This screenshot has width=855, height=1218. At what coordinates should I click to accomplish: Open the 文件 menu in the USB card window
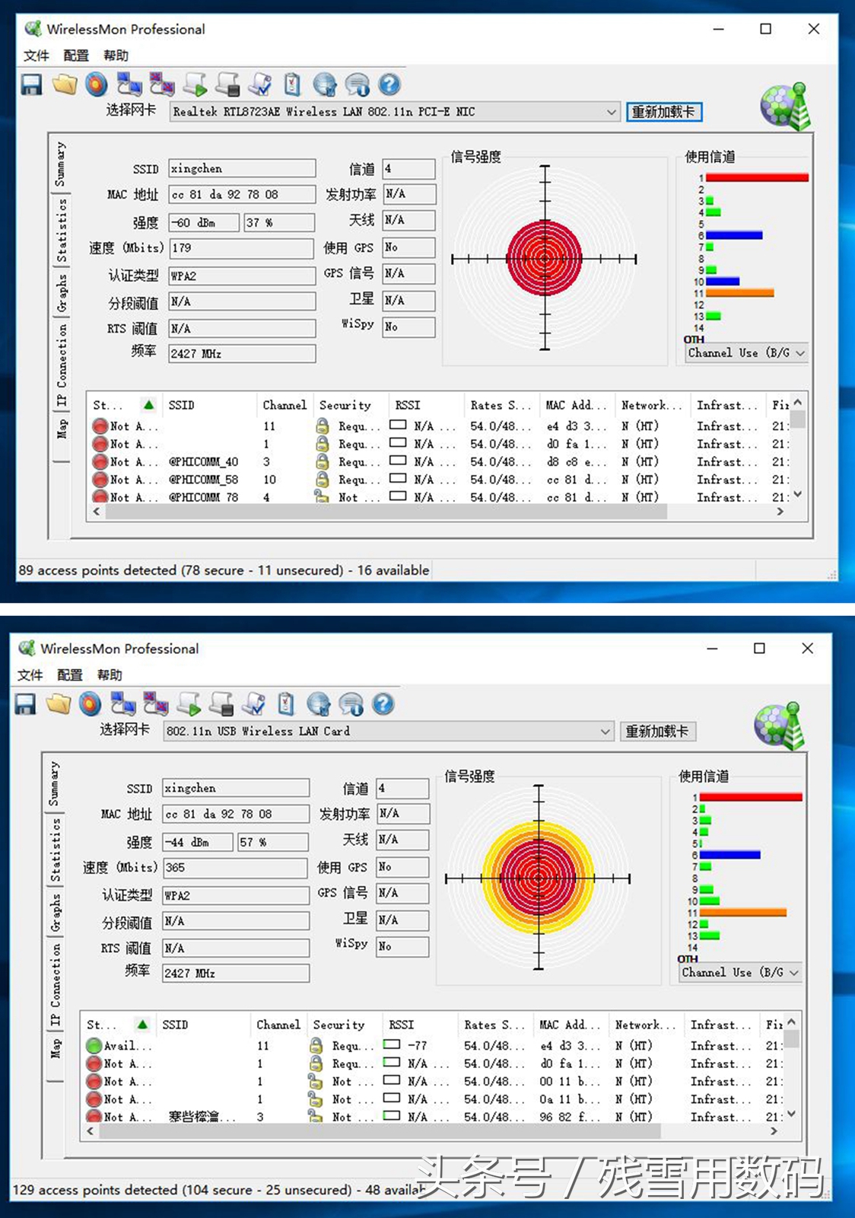30,675
